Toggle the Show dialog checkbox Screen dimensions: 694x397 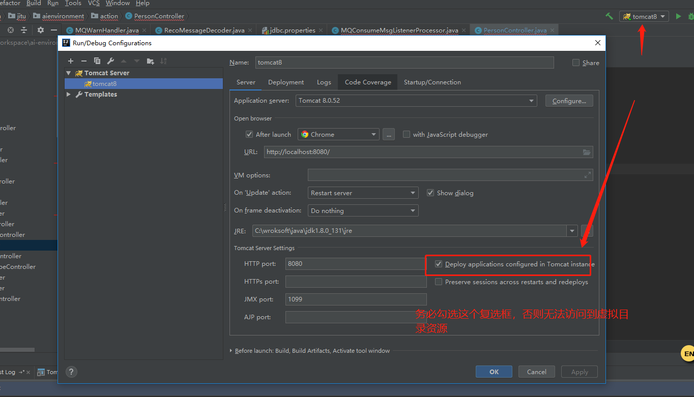pos(430,193)
